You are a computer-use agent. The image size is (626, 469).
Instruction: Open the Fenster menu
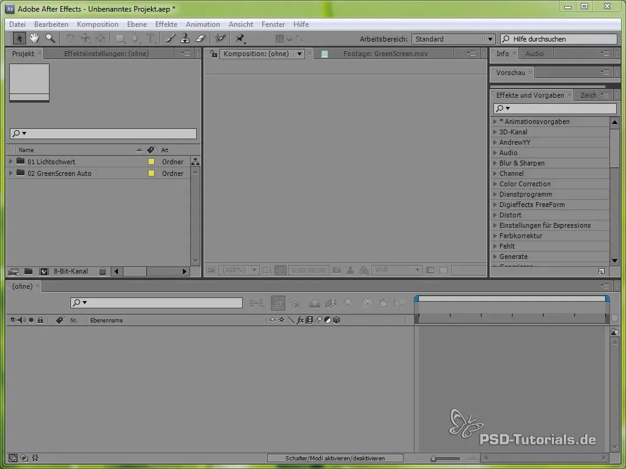click(x=273, y=24)
